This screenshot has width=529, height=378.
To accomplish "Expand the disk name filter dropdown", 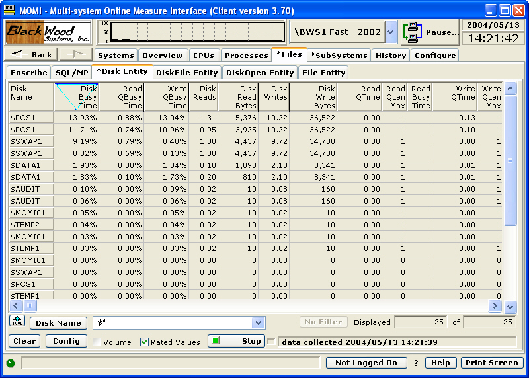I will coord(258,322).
